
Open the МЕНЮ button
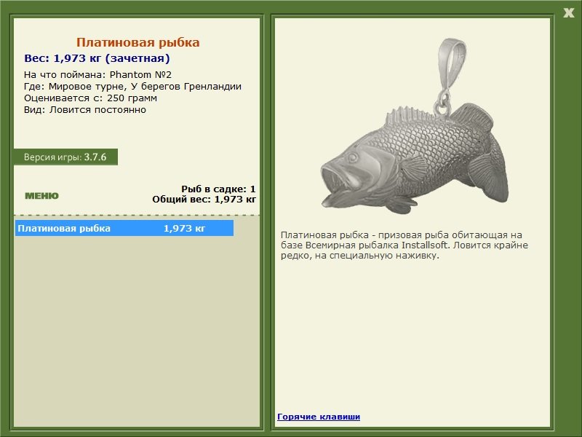point(42,195)
